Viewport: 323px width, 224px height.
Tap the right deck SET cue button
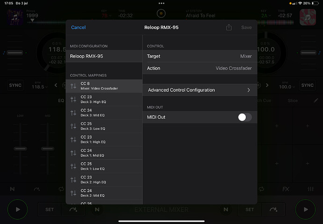point(250,210)
